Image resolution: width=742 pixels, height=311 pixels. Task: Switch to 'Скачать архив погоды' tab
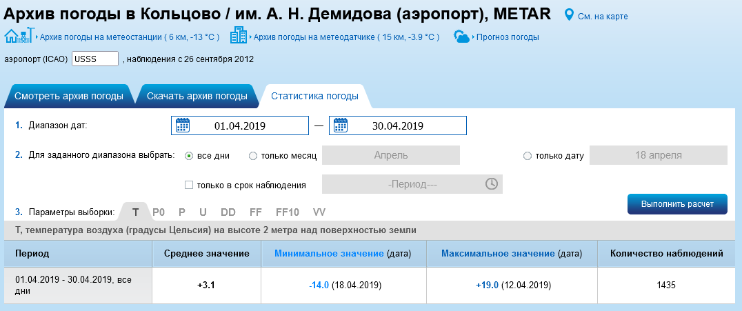click(x=197, y=96)
